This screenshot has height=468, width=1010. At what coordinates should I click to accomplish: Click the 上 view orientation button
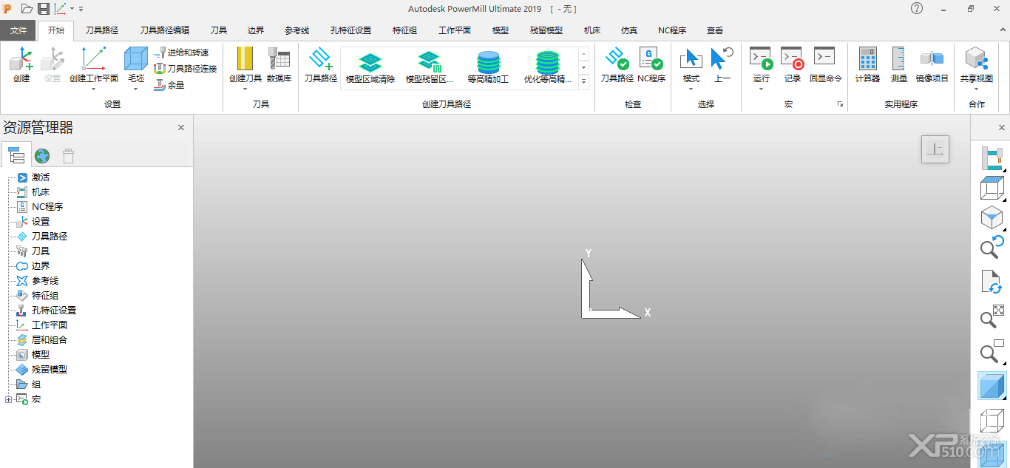pos(935,149)
